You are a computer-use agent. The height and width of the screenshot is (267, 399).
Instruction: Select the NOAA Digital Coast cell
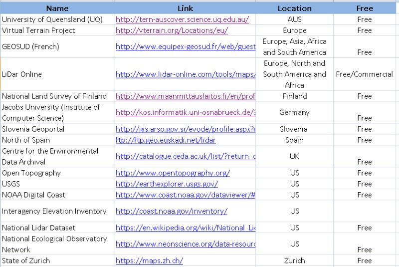tap(57, 195)
